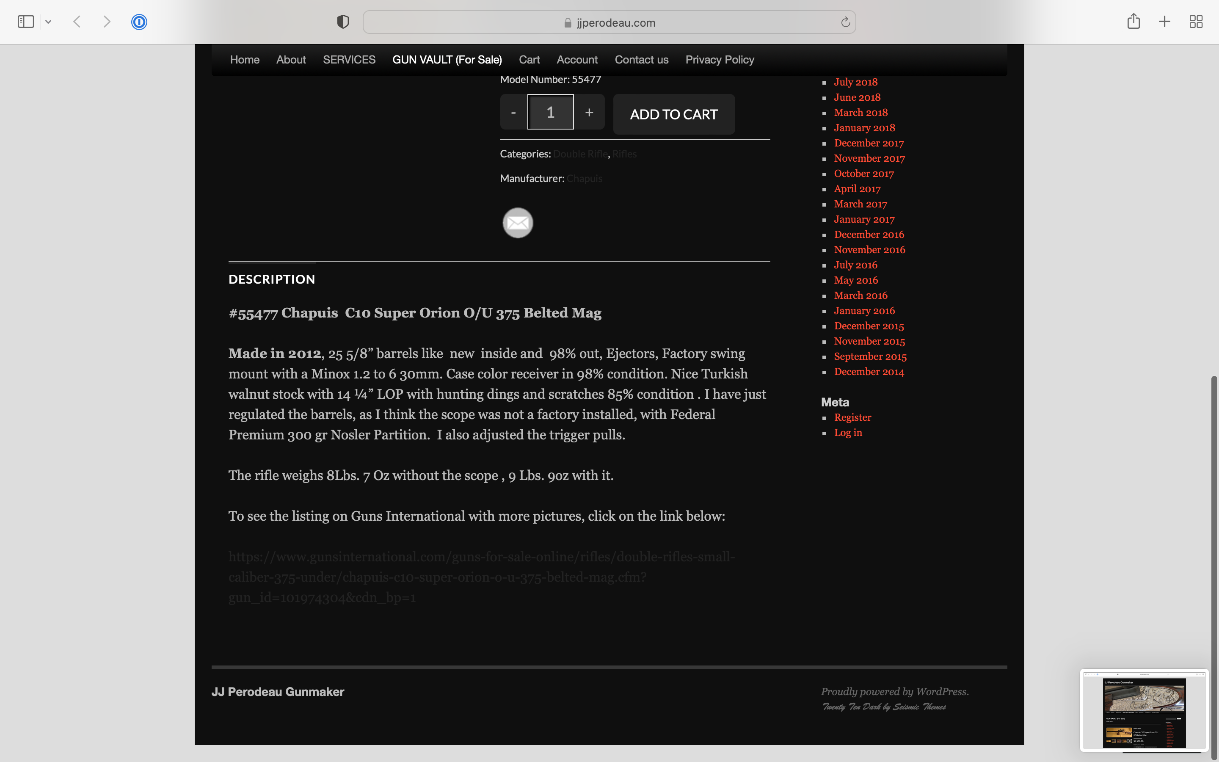The width and height of the screenshot is (1219, 762).
Task: Open the December 2014 archive
Action: point(869,372)
